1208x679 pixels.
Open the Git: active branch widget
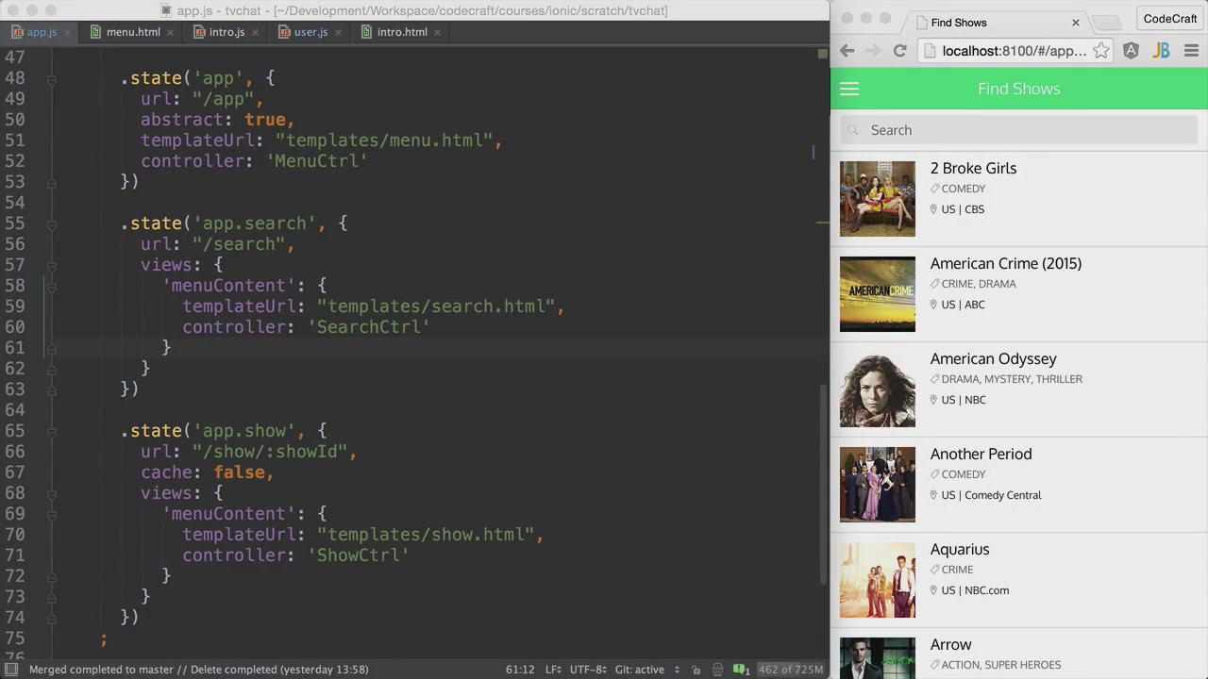point(646,670)
